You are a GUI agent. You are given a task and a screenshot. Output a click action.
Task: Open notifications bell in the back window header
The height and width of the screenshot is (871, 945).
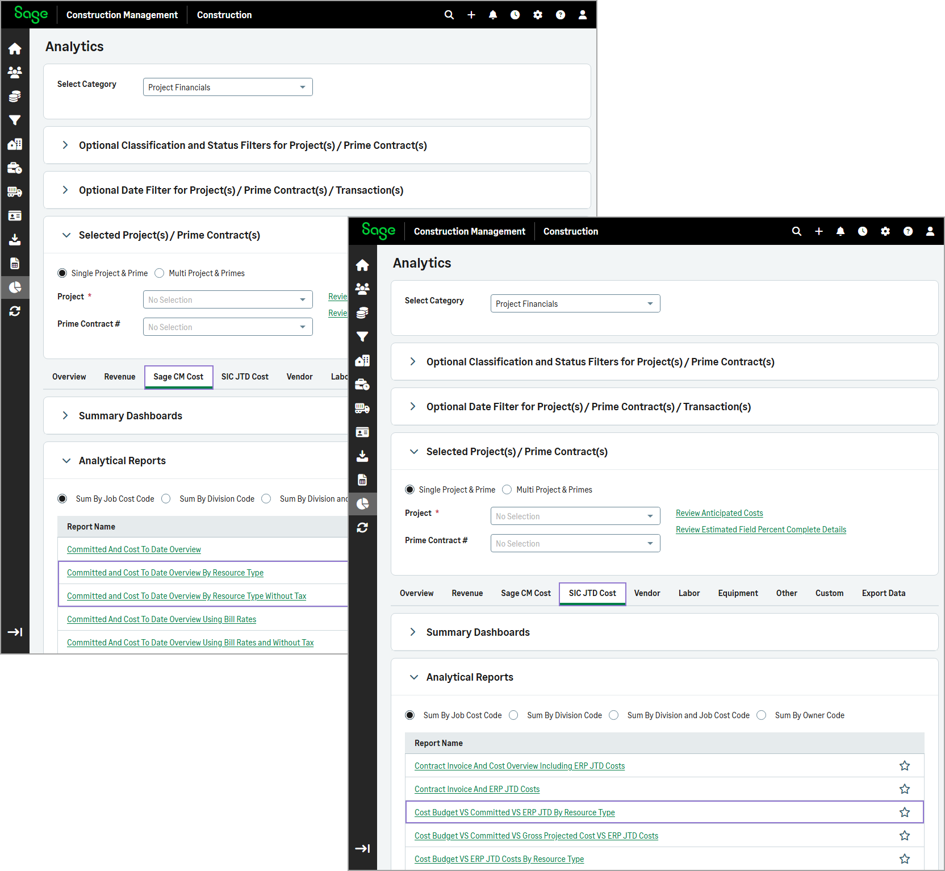[x=492, y=15]
